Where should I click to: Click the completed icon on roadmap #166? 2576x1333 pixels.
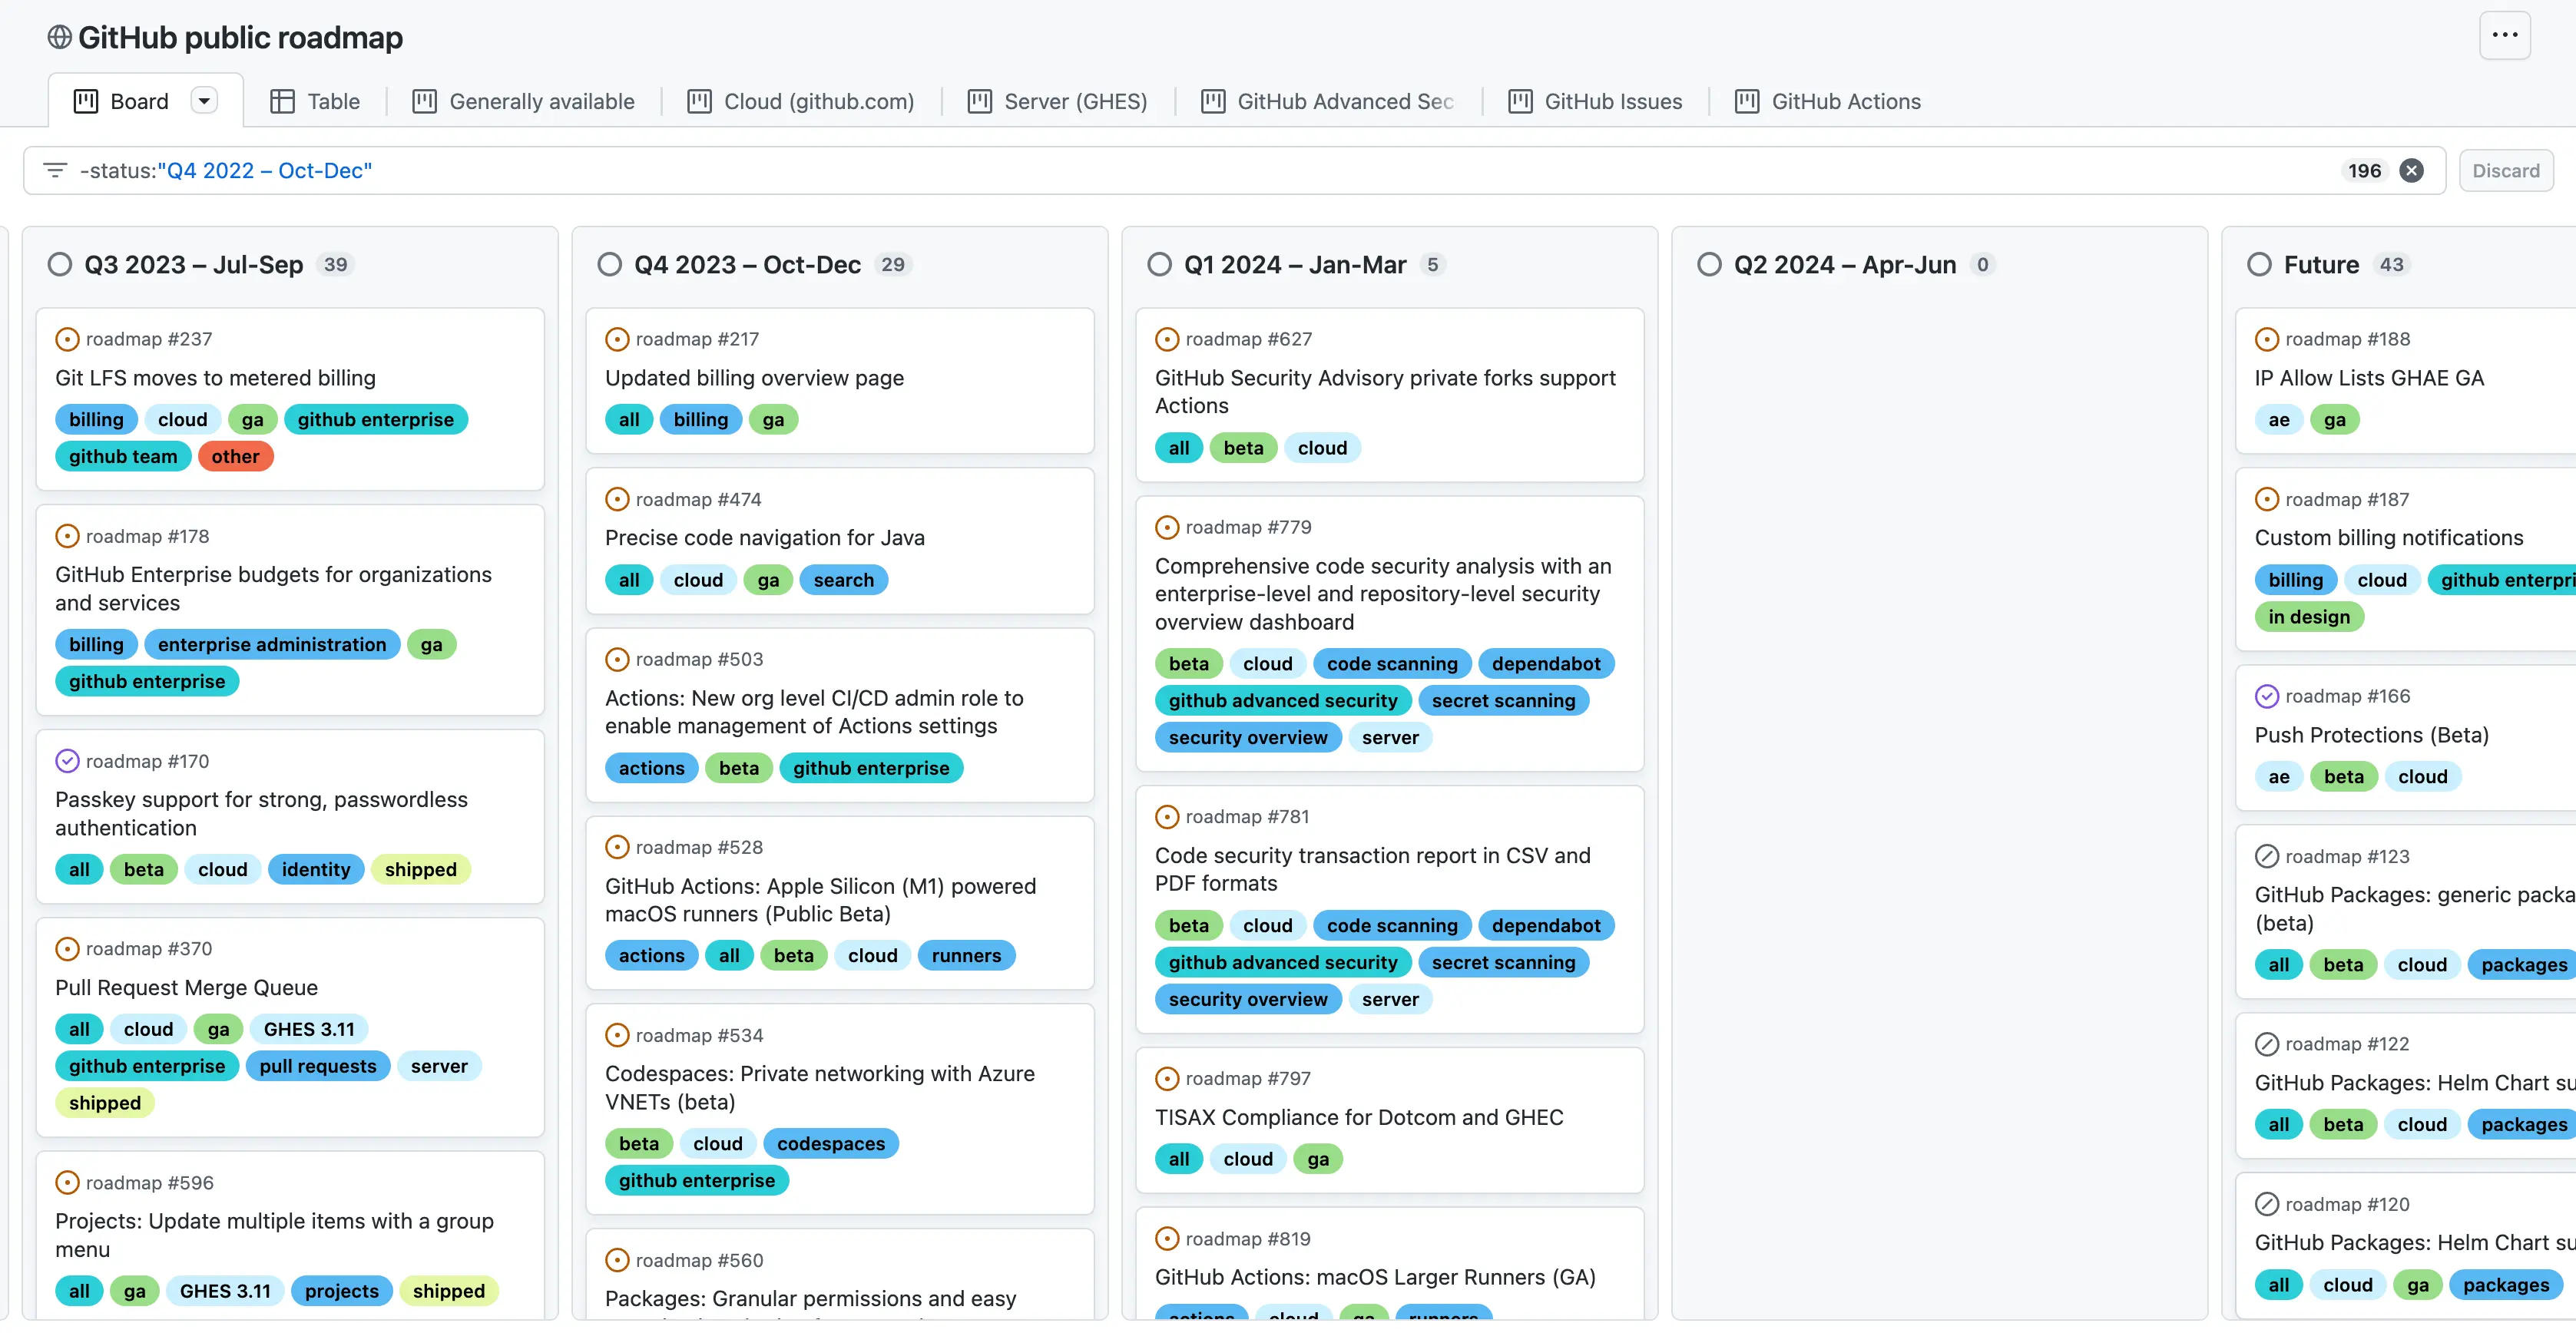tap(2267, 696)
